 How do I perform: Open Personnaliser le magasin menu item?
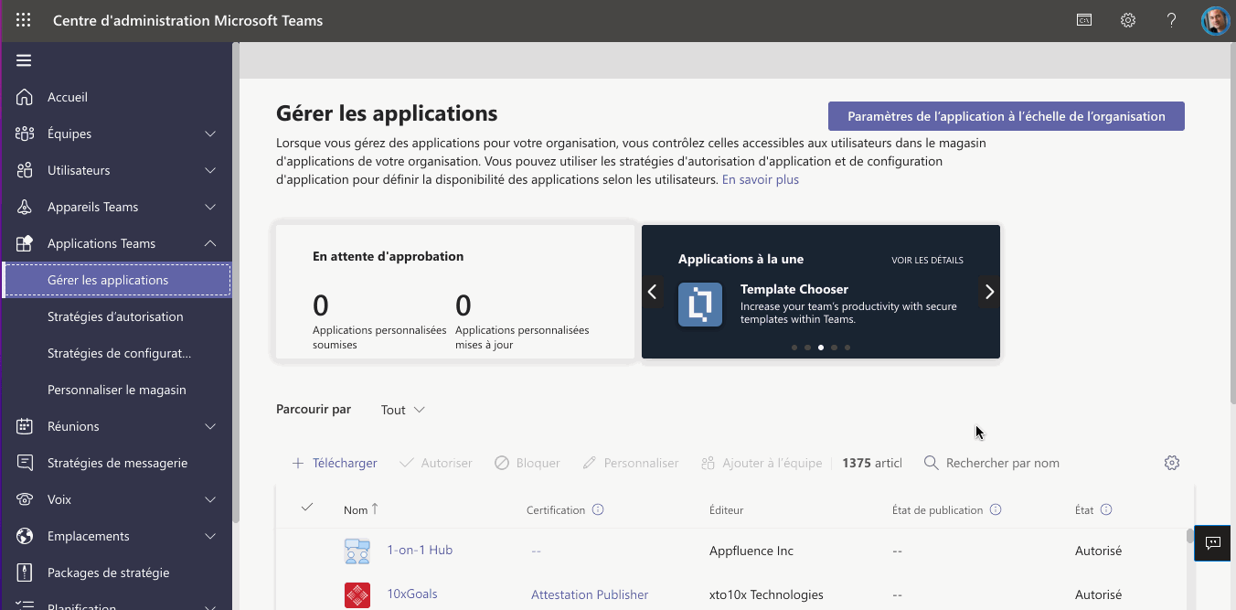[117, 390]
